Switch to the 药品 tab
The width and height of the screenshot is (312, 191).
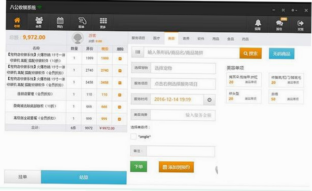tap(245, 39)
